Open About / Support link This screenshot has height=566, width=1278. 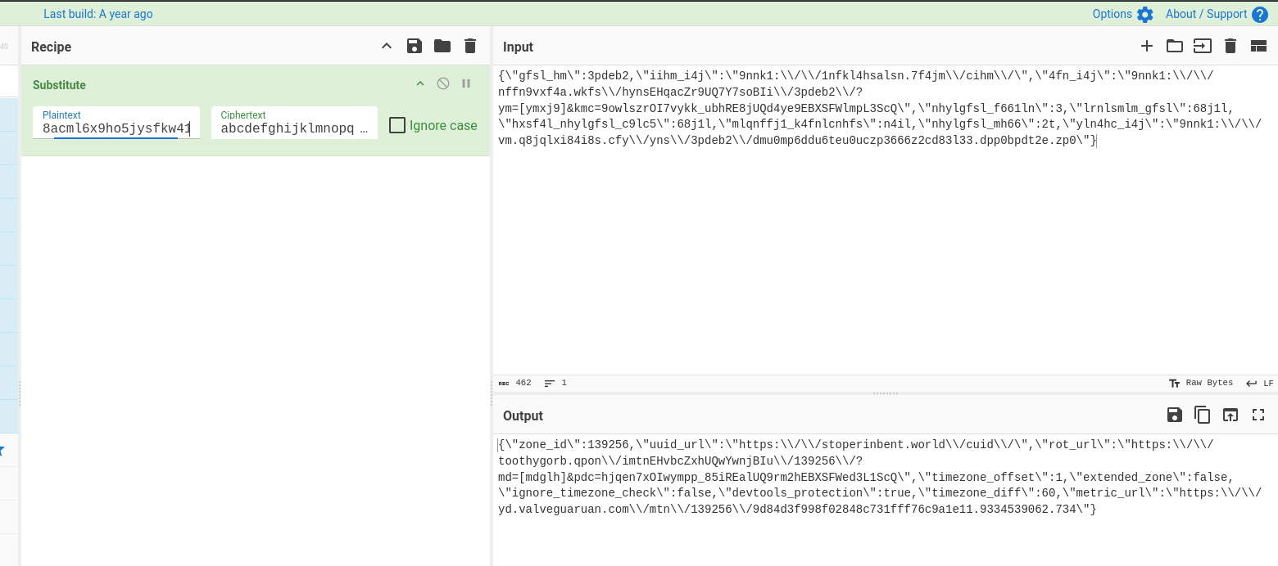[1206, 14]
